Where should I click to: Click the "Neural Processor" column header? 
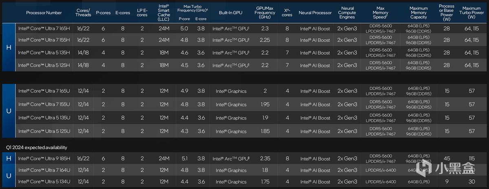coord(315,13)
